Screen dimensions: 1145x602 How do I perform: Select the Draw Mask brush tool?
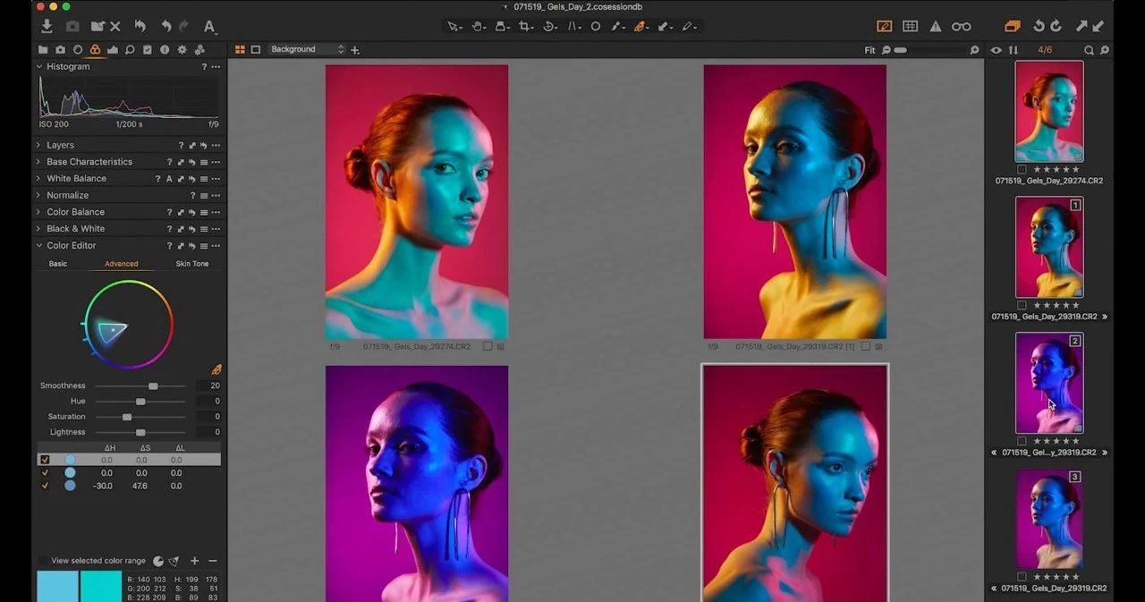(617, 27)
